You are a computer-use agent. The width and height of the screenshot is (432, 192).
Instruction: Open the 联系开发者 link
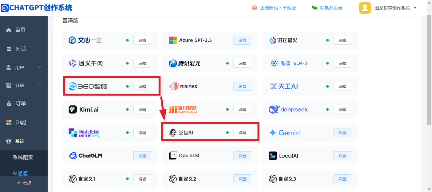tap(331, 8)
